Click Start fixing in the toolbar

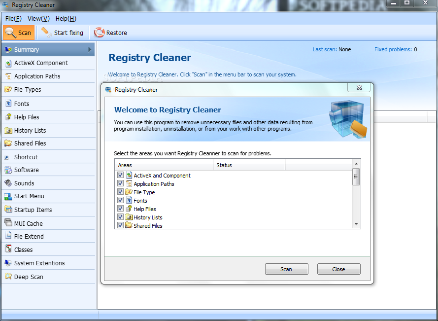[62, 33]
